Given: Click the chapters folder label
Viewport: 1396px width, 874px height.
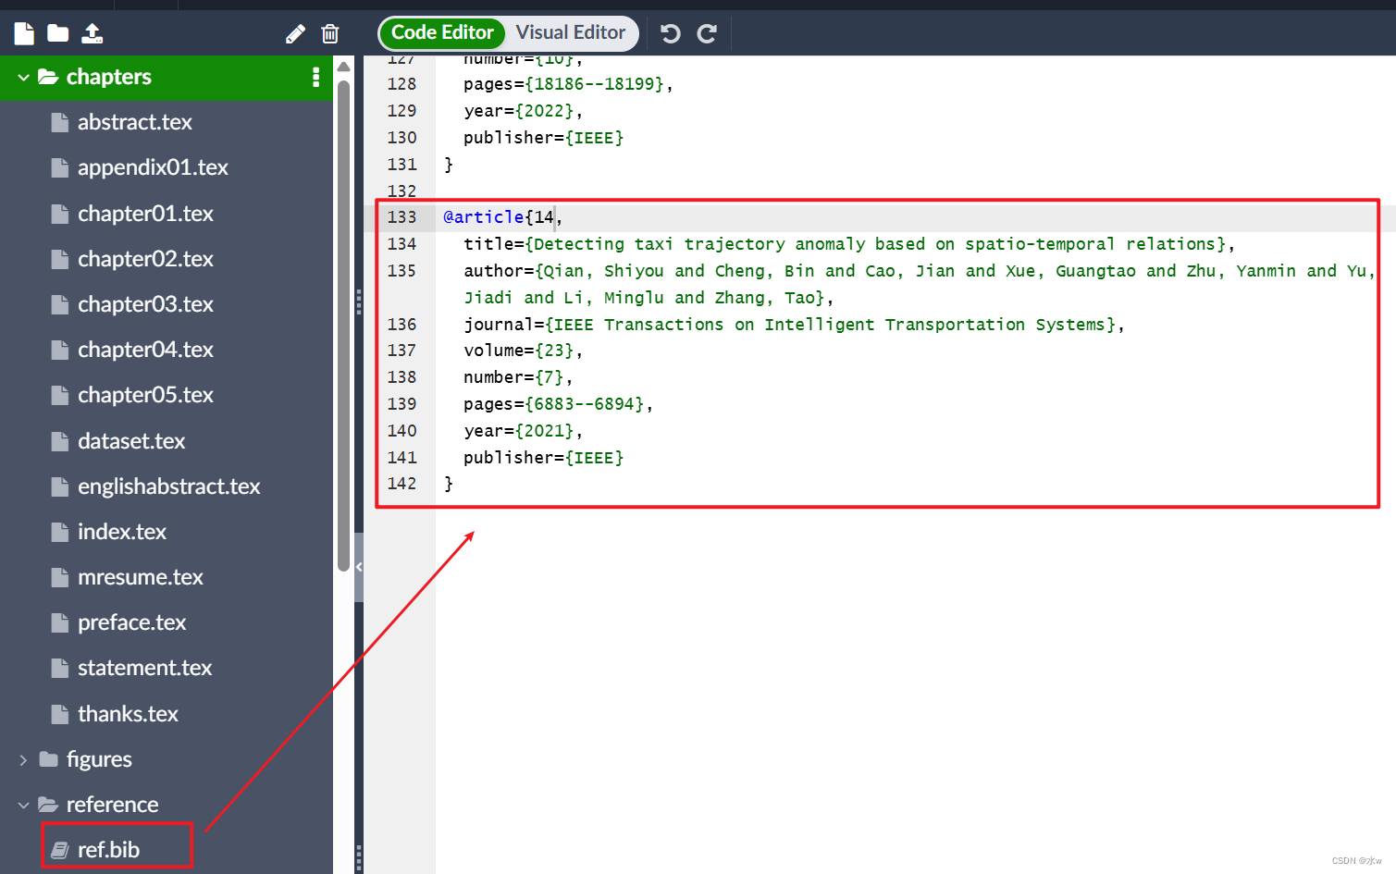Looking at the screenshot, I should [x=109, y=77].
